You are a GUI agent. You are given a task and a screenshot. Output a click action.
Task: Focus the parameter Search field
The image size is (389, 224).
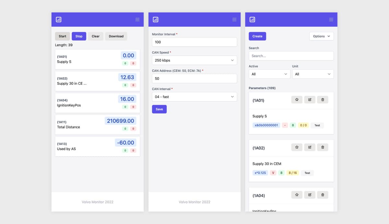pyautogui.click(x=291, y=56)
